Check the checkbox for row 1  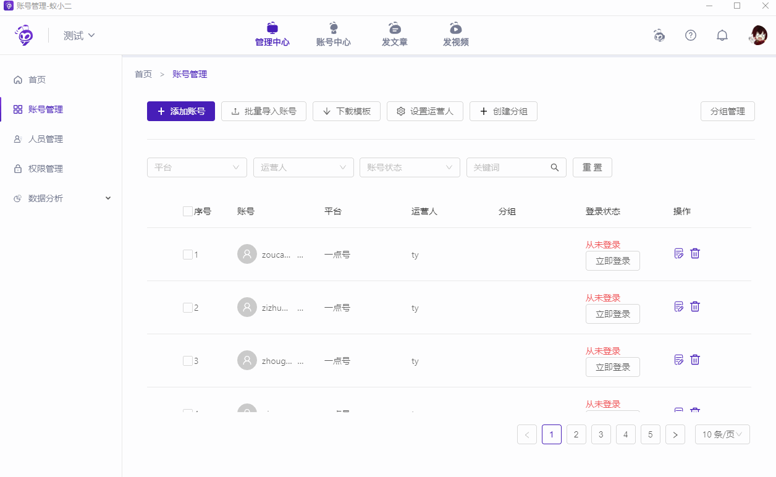[x=188, y=255]
